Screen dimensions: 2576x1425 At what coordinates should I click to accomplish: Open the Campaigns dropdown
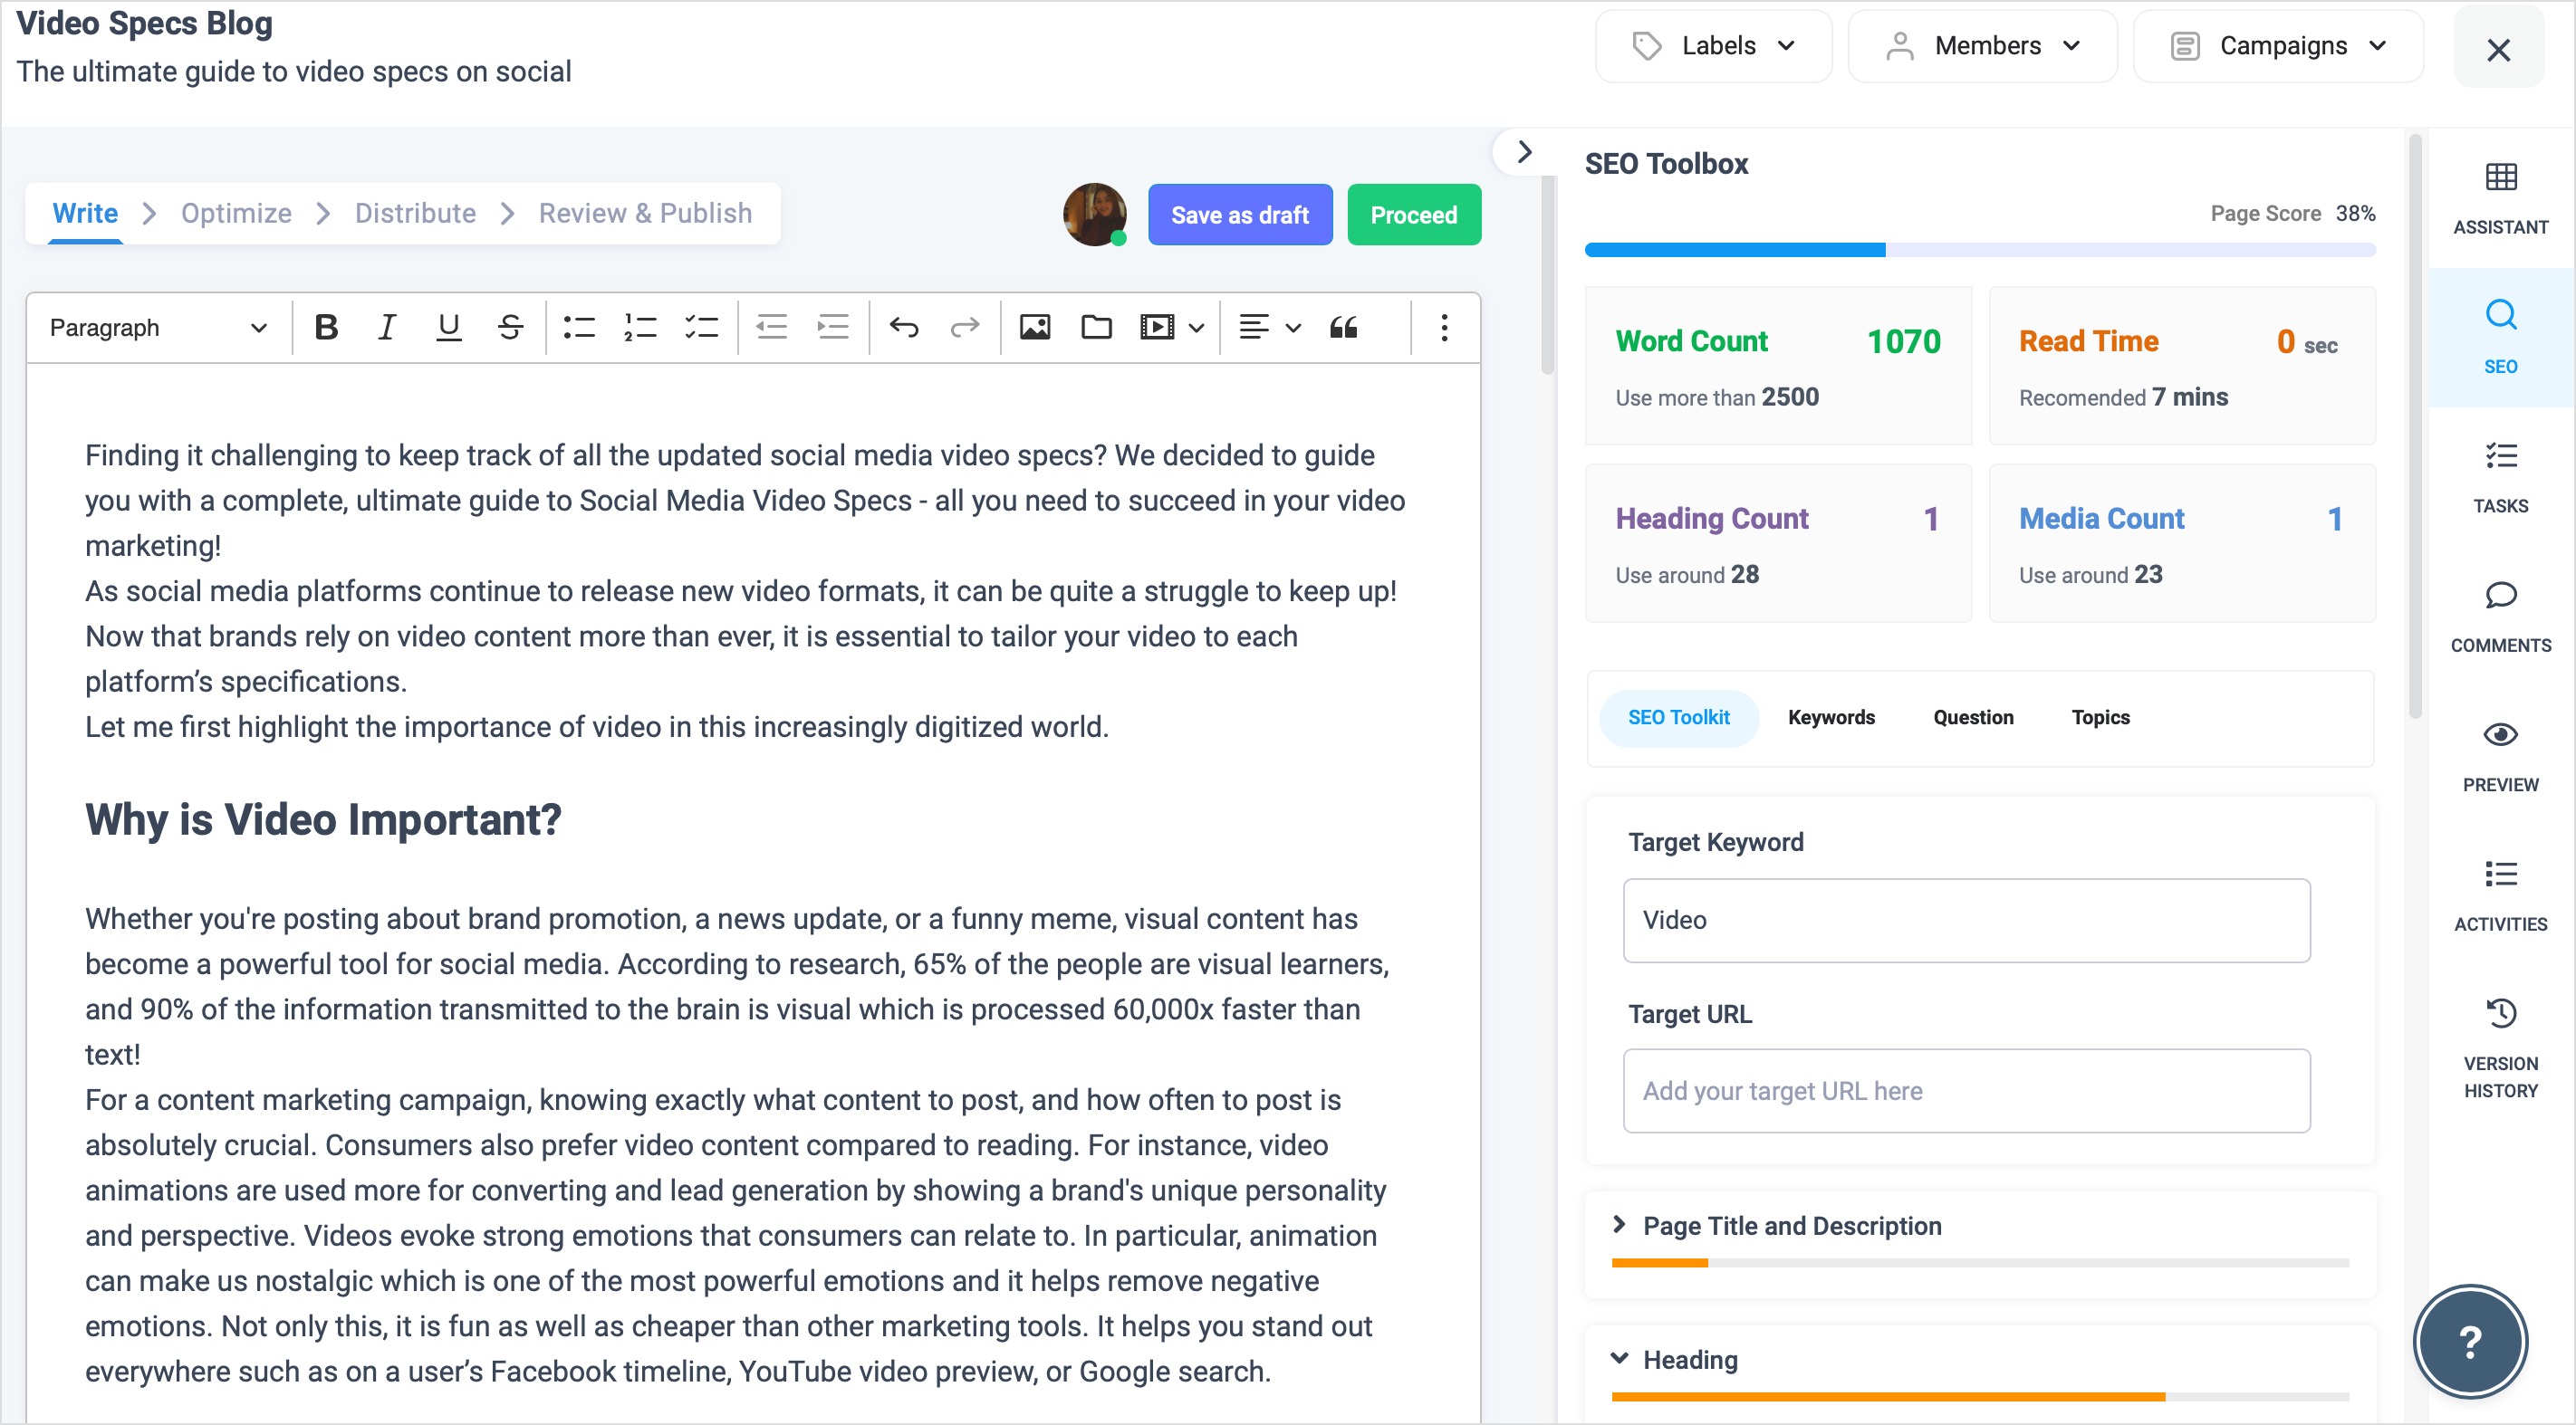click(2278, 46)
